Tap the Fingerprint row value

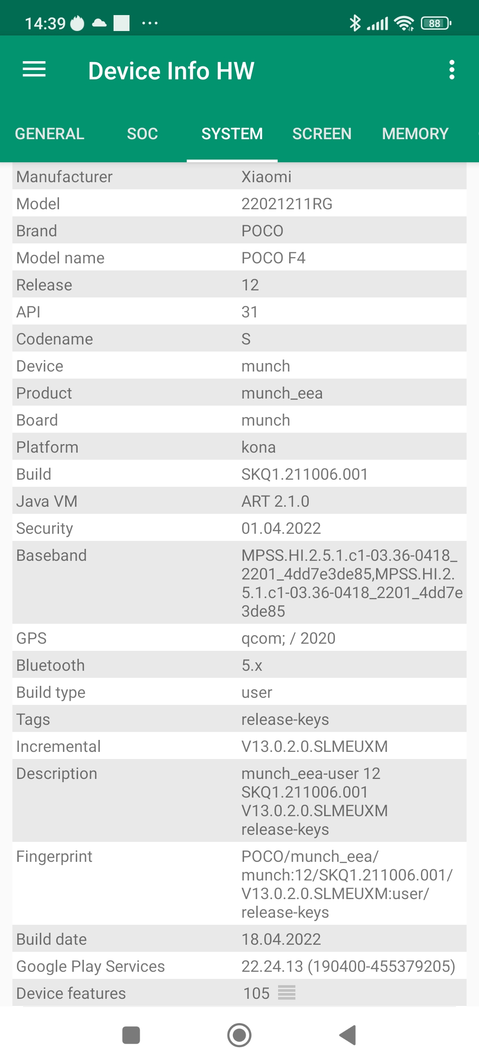click(x=347, y=884)
